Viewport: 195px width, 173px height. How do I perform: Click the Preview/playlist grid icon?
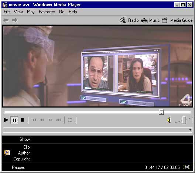(x=70, y=120)
